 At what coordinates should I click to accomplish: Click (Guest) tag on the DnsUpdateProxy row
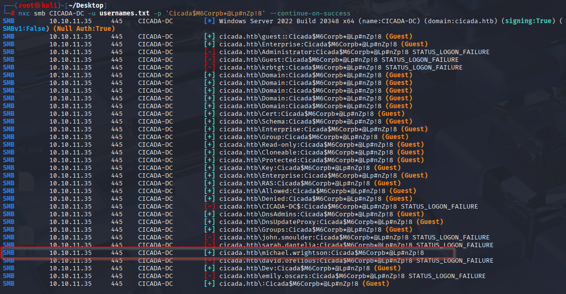(430, 222)
